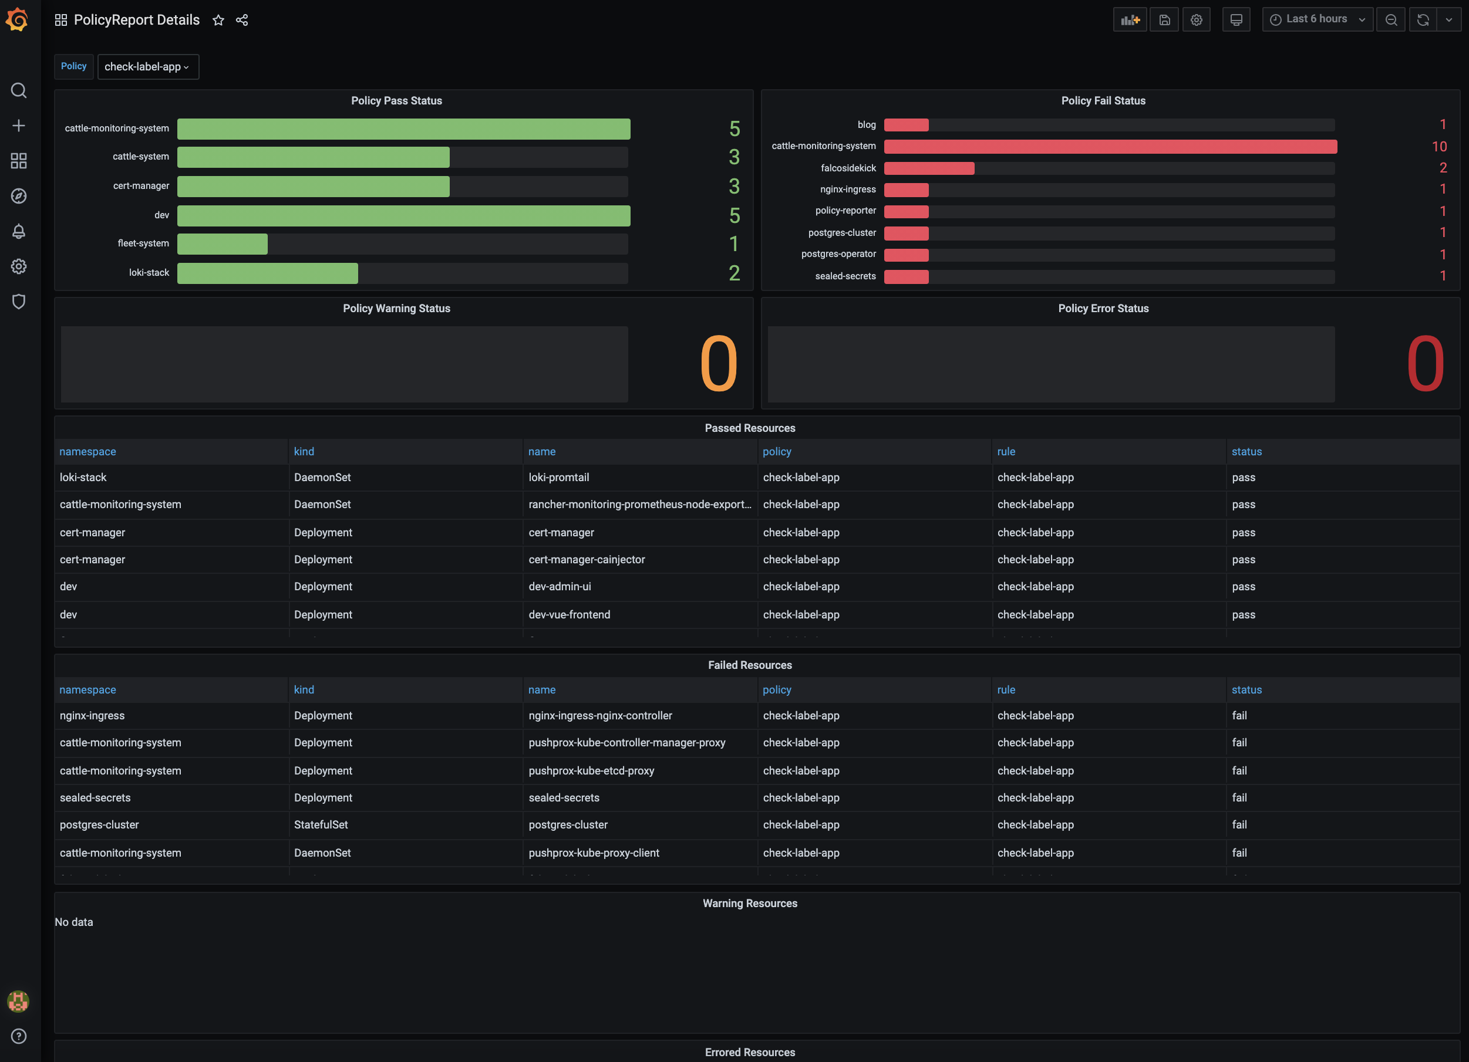This screenshot has width=1469, height=1062.
Task: Click the Policy Fail Status panel title
Action: click(1103, 100)
